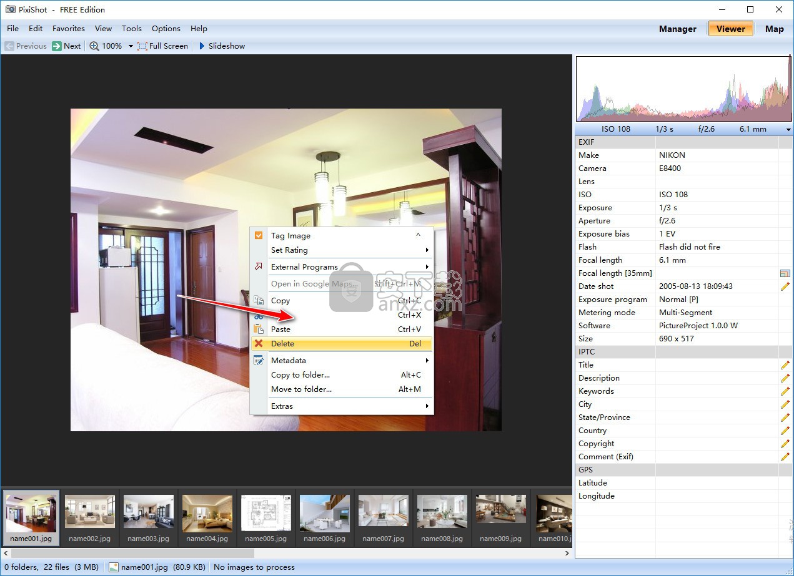Select thumbnail name003.jpg
794x576 pixels.
coord(149,517)
